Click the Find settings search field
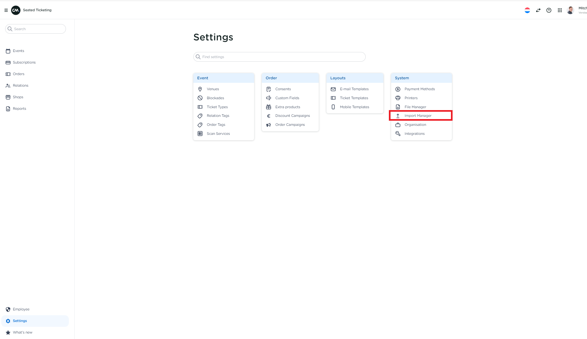The image size is (587, 339). (279, 57)
